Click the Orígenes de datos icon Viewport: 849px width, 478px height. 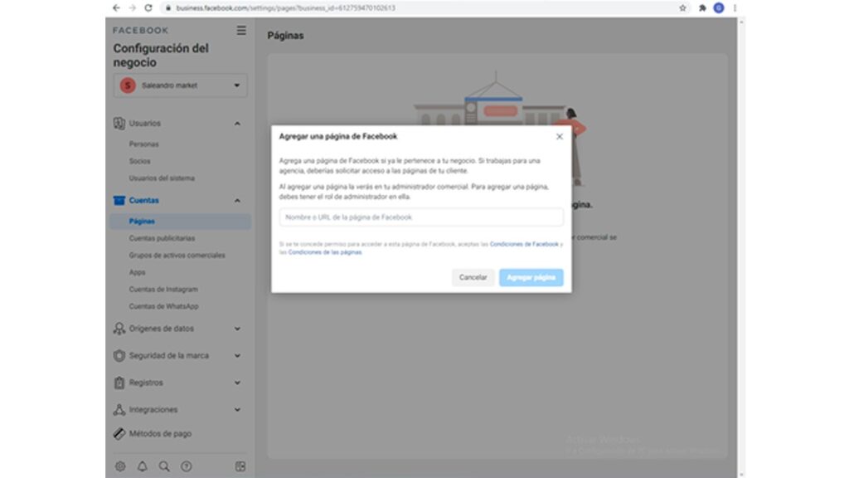119,329
